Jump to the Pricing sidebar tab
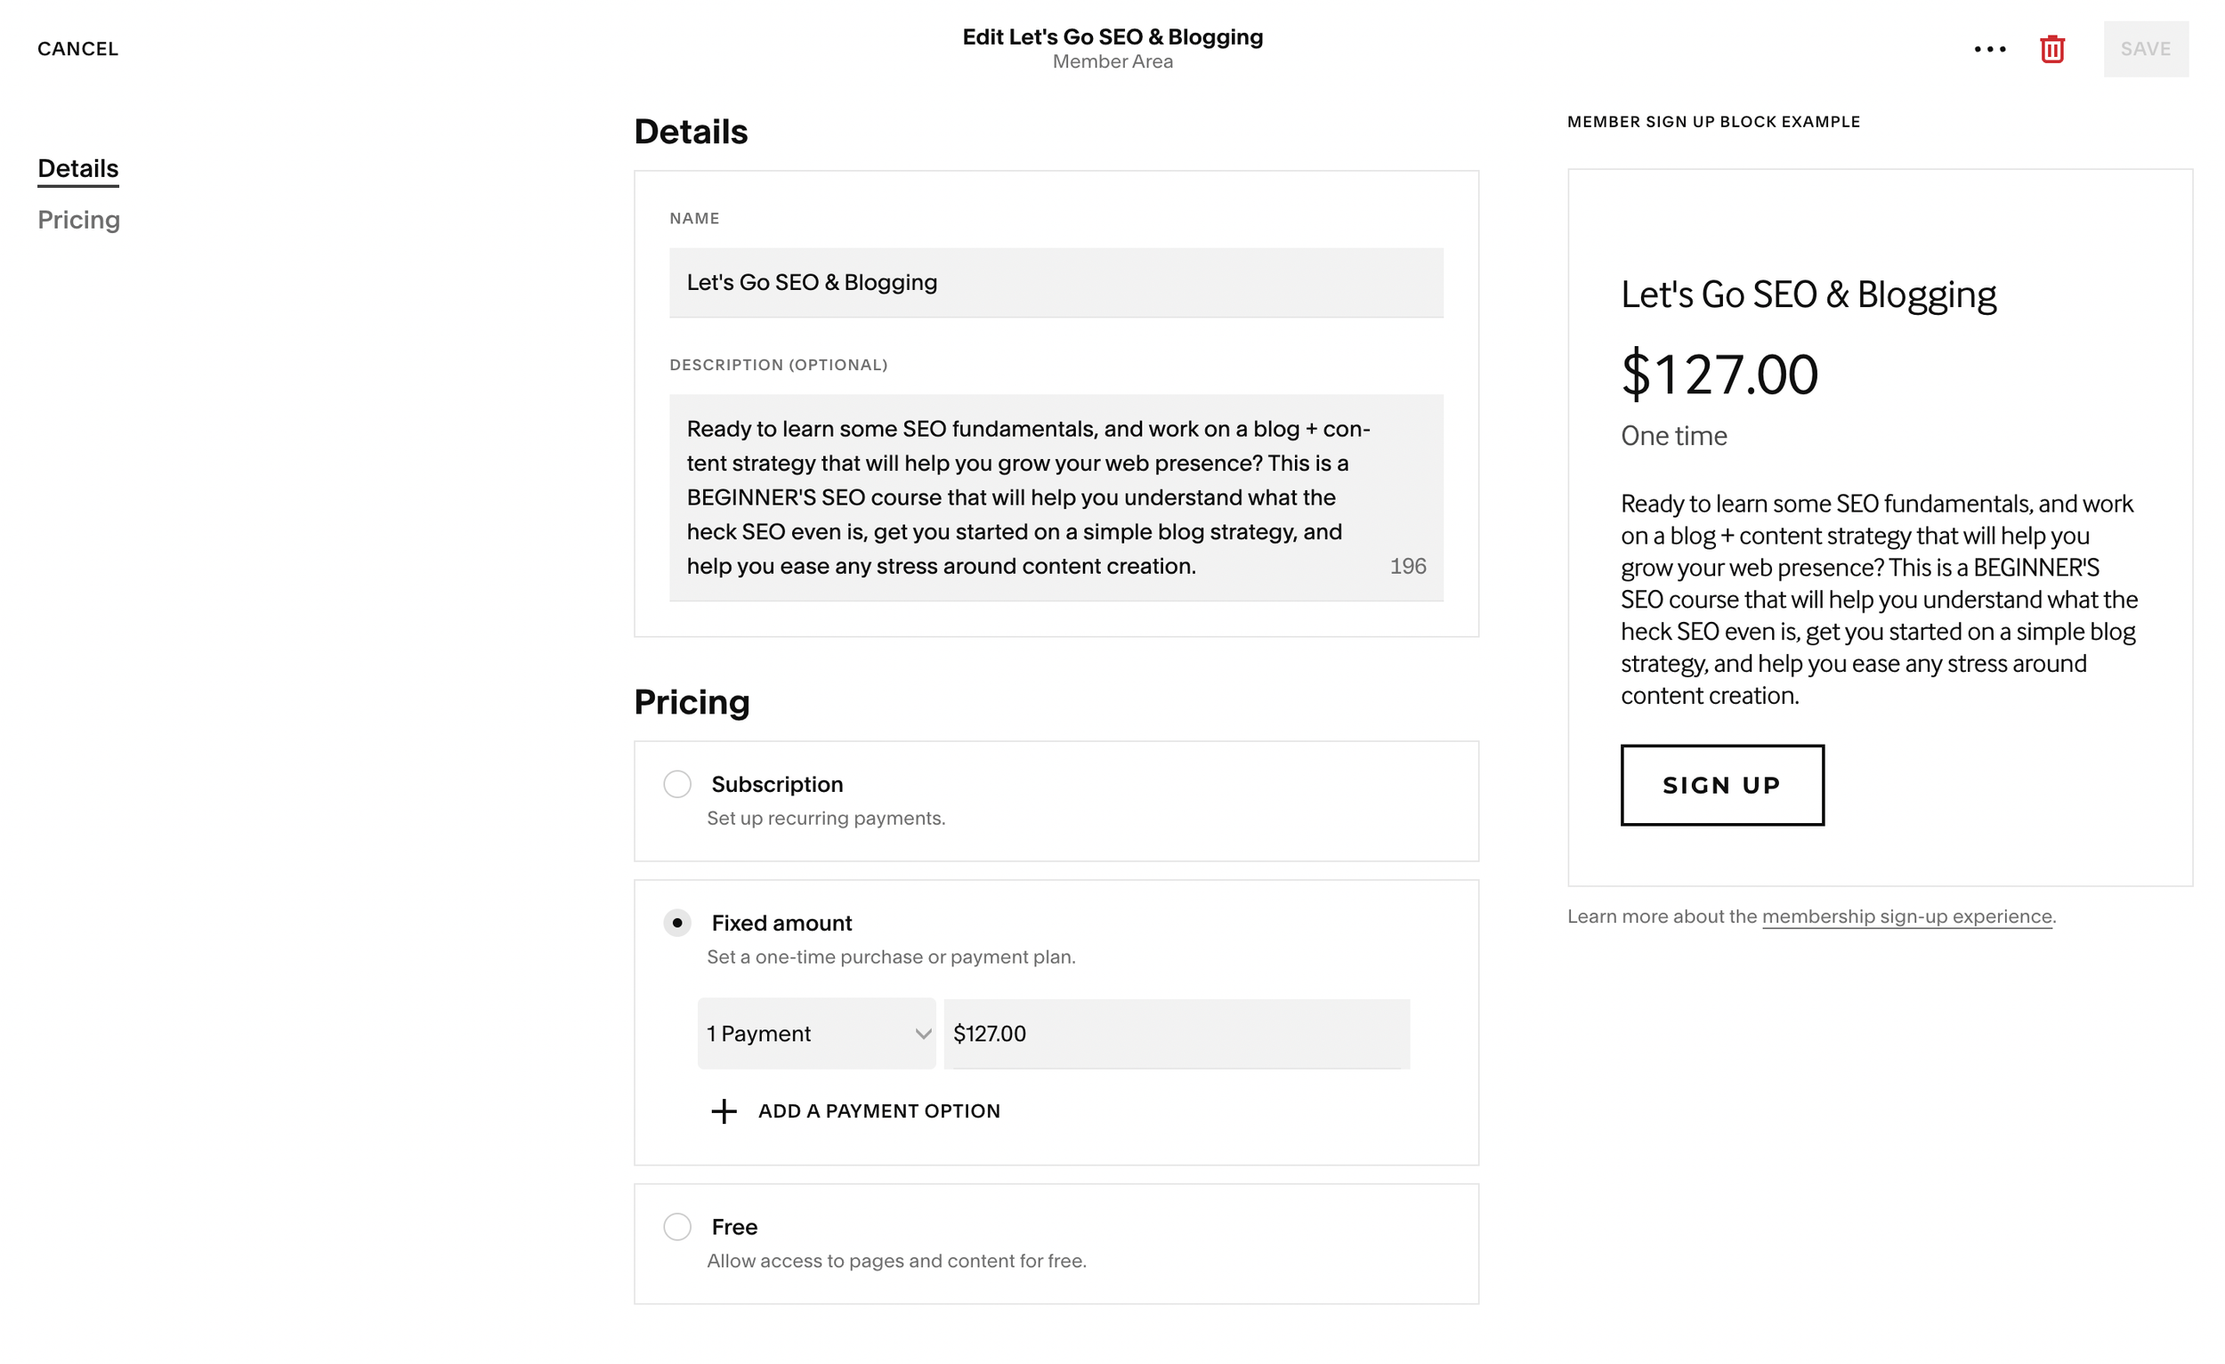This screenshot has height=1364, width=2225. 78,221
